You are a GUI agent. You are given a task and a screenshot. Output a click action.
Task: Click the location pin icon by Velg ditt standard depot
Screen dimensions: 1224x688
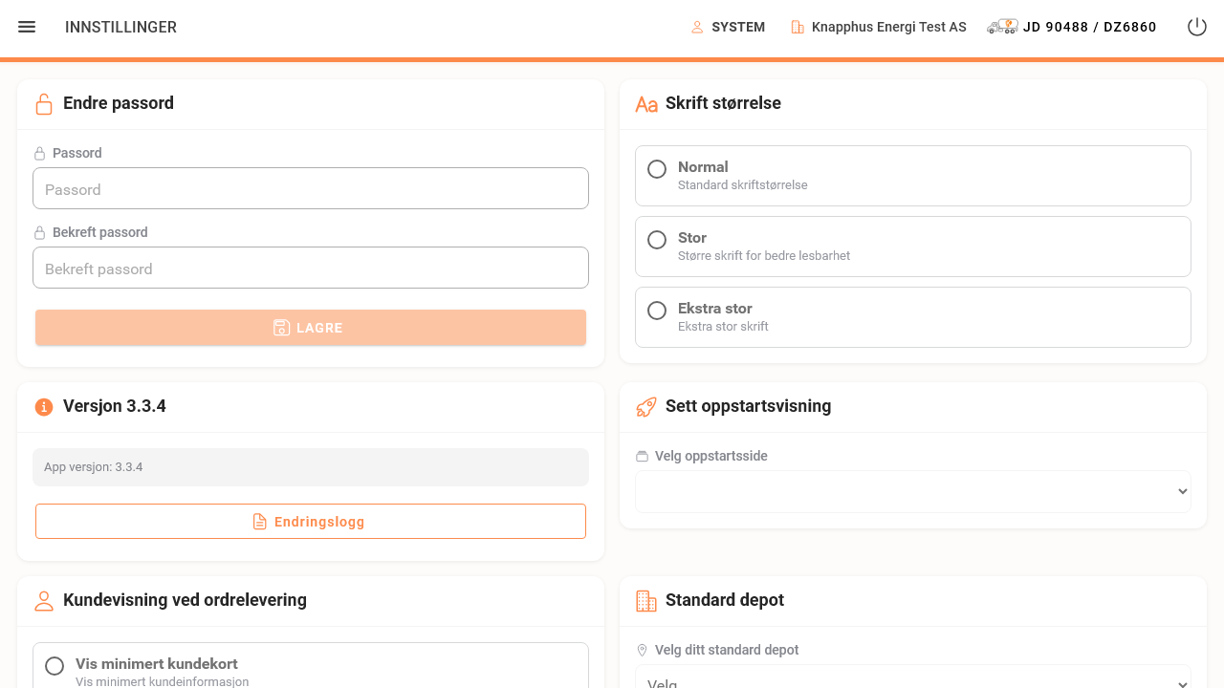pos(643,650)
